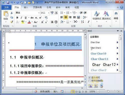
Task: Click the Character Shading icon
Action: tap(52, 22)
